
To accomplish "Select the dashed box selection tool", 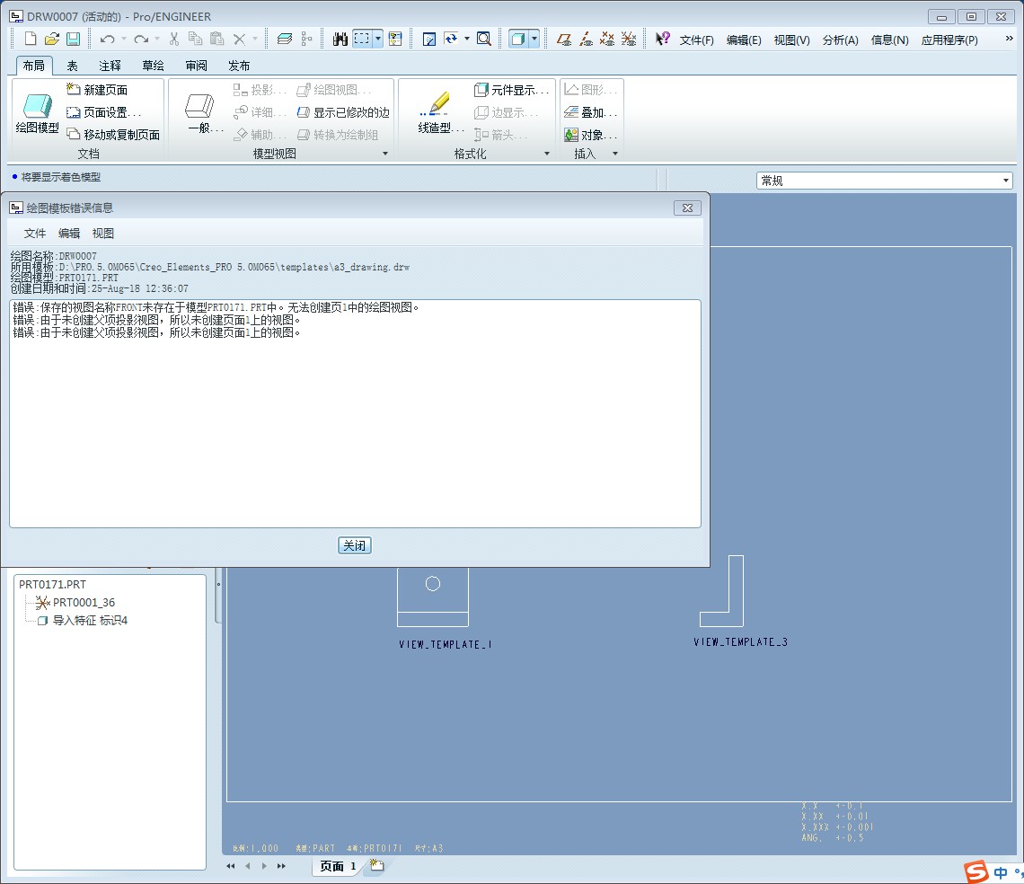I will pyautogui.click(x=362, y=40).
